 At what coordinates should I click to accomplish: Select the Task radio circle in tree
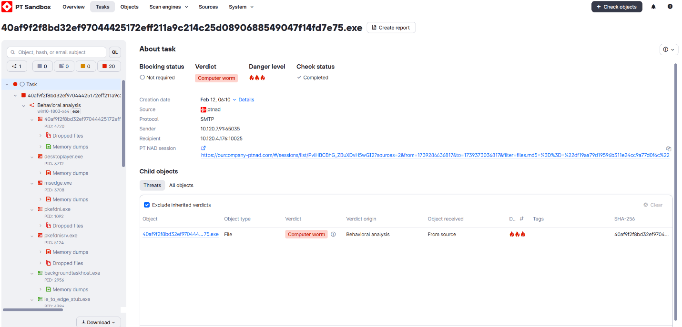click(22, 84)
